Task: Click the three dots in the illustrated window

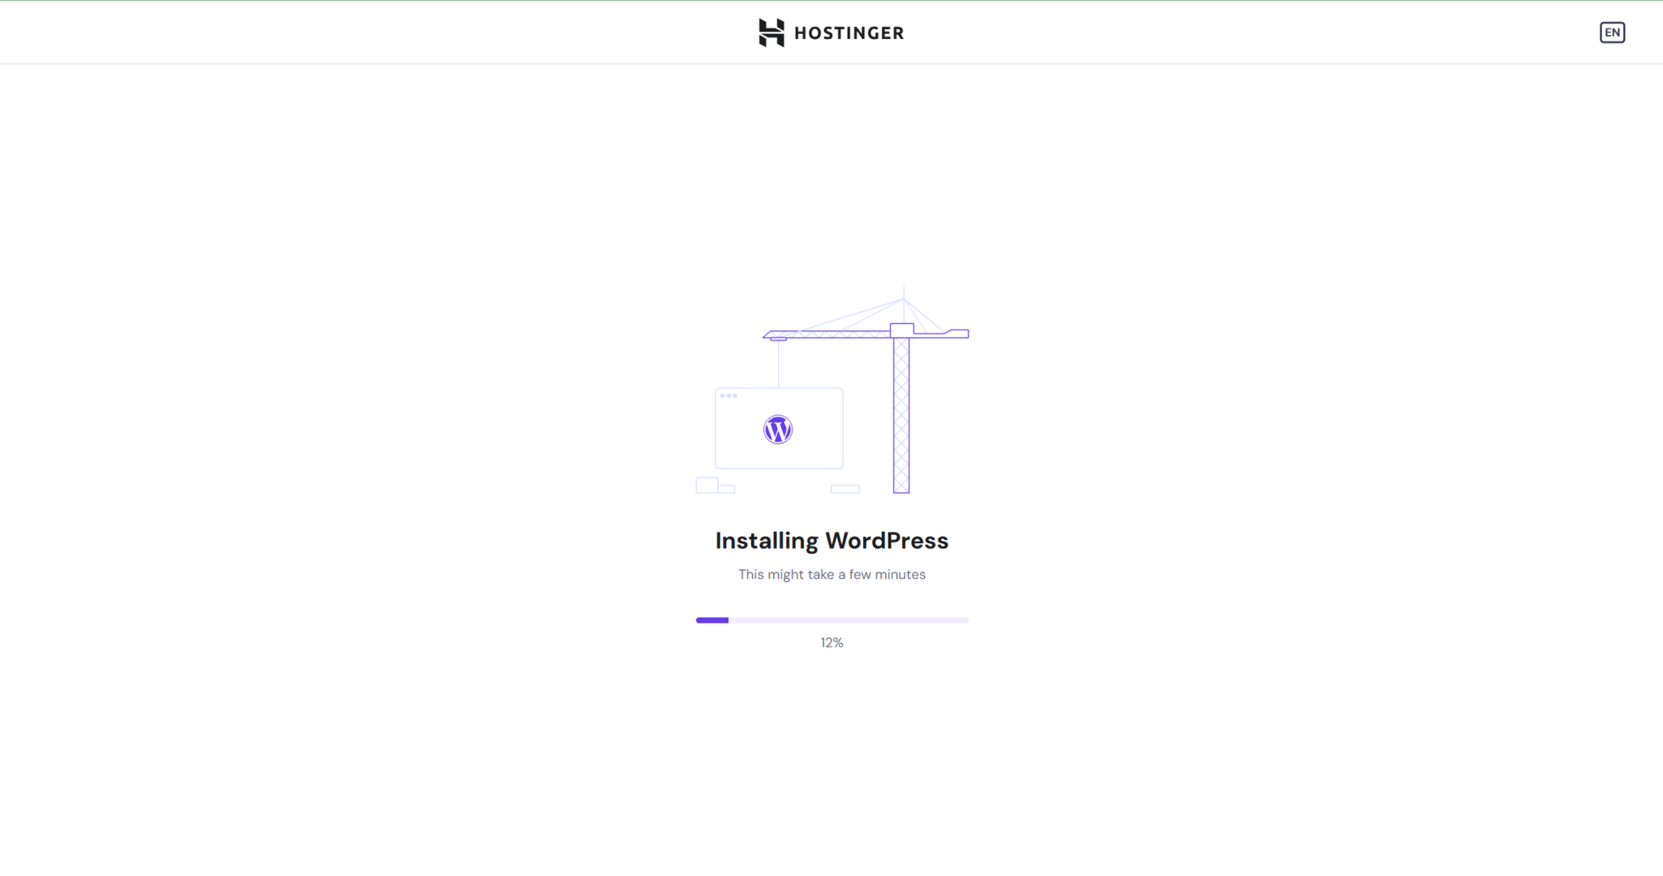Action: [728, 396]
